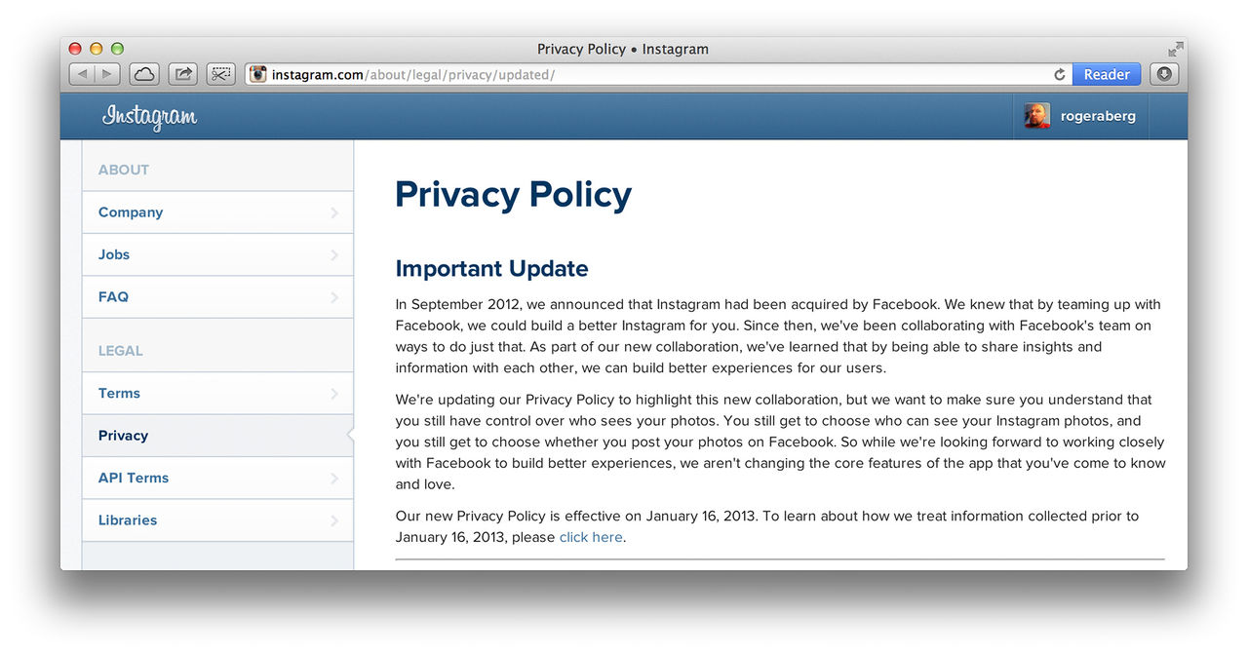Select the Privacy sidebar item
The height and width of the screenshot is (654, 1248).
click(216, 436)
